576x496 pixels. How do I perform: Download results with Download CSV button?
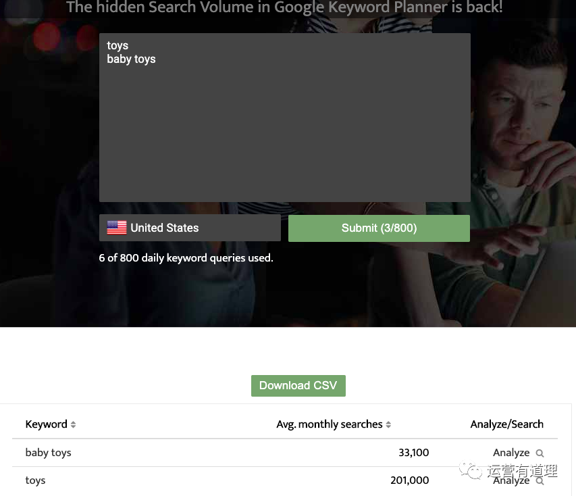(x=298, y=385)
